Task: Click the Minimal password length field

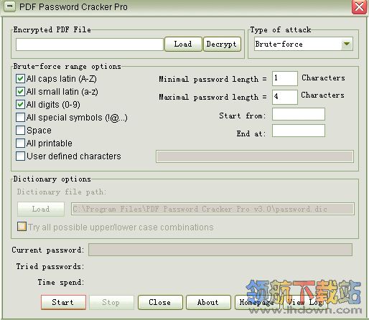Action: click(285, 78)
